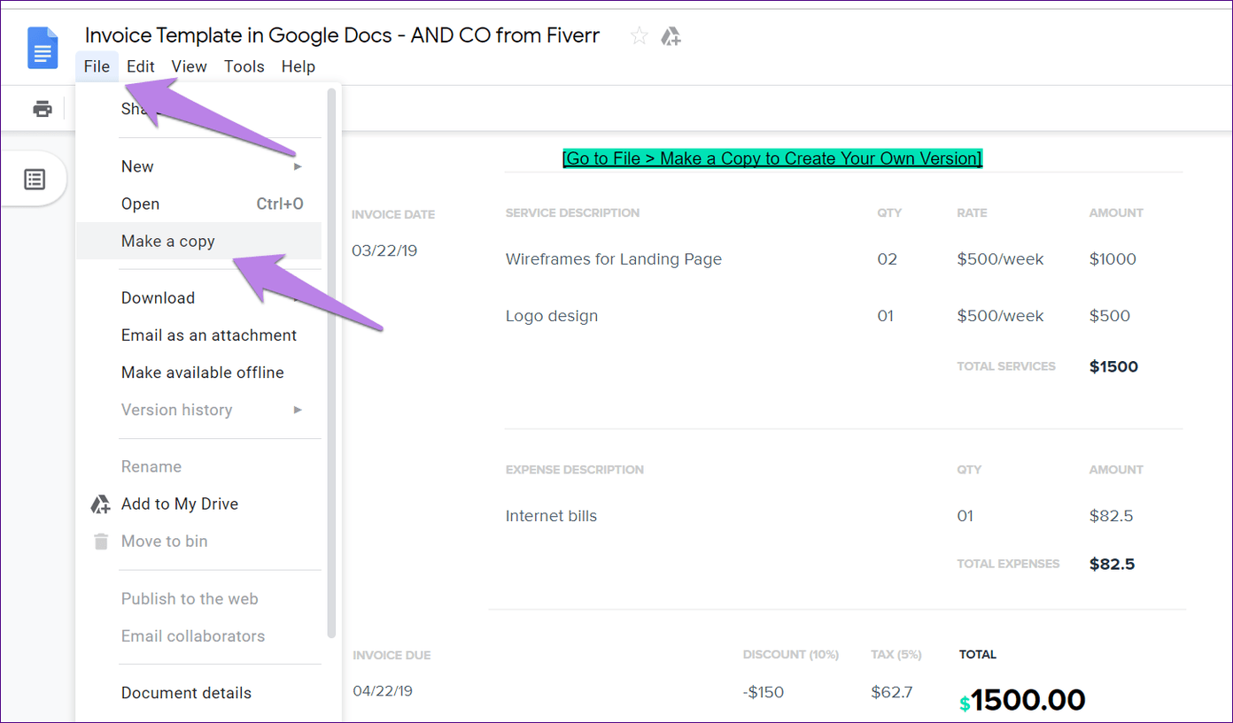Image resolution: width=1233 pixels, height=723 pixels.
Task: Click the RATE column header
Action: [x=972, y=213]
